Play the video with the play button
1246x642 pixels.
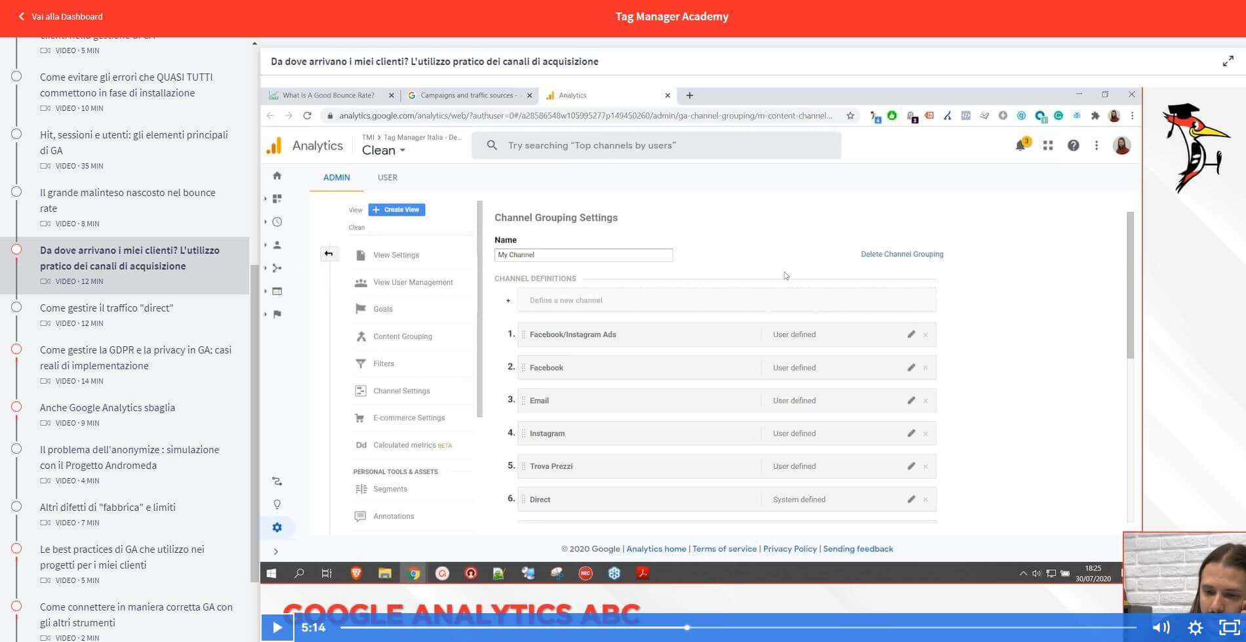[x=277, y=628]
